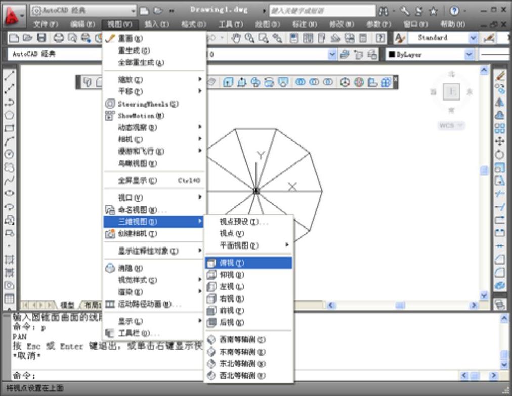Viewport: 512px width, 396px height.
Task: Click the Pan hand tool in toolbar
Action: [236, 38]
